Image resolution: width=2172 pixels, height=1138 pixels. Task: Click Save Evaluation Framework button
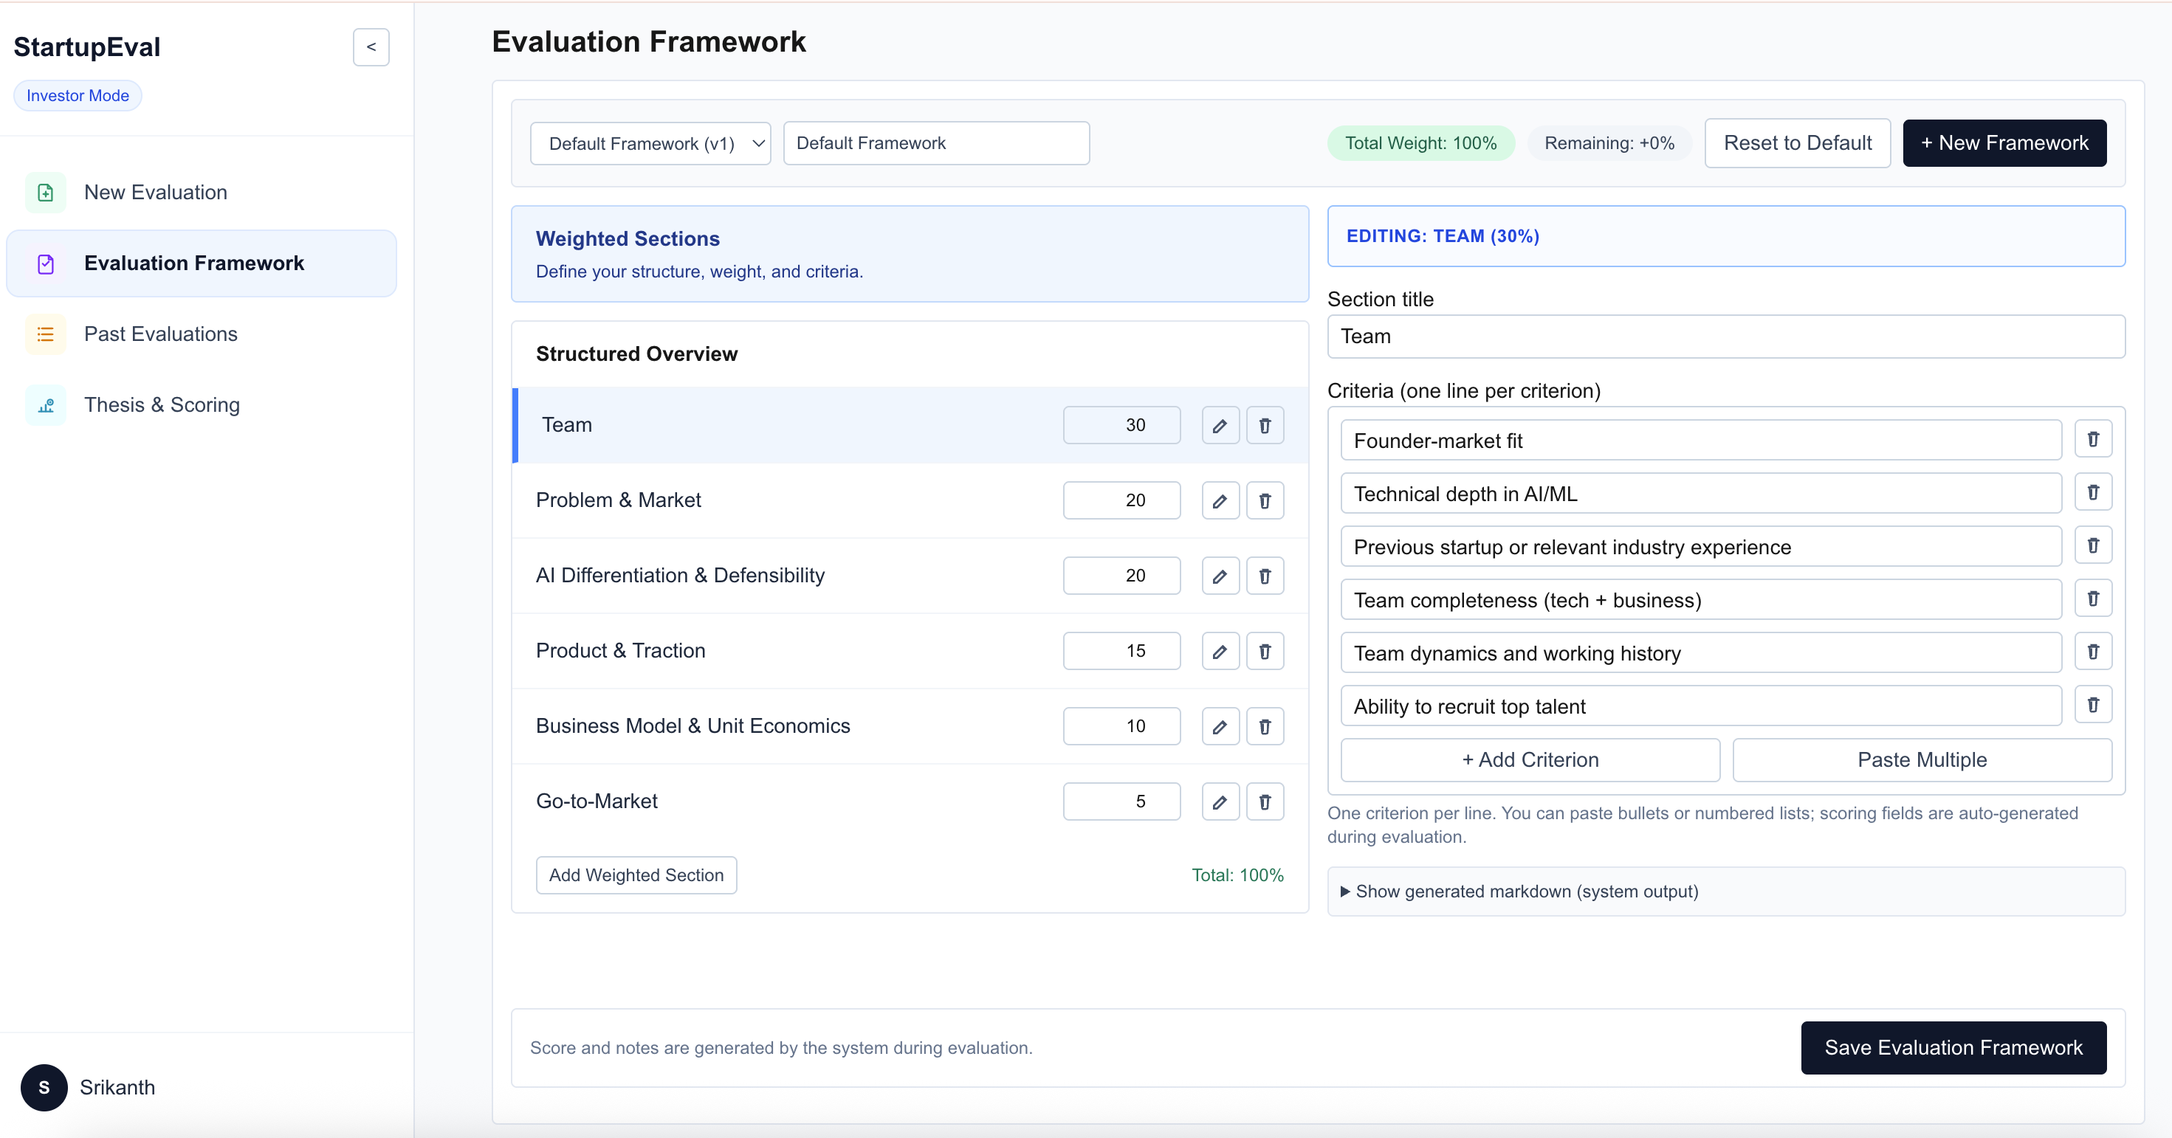tap(1953, 1047)
